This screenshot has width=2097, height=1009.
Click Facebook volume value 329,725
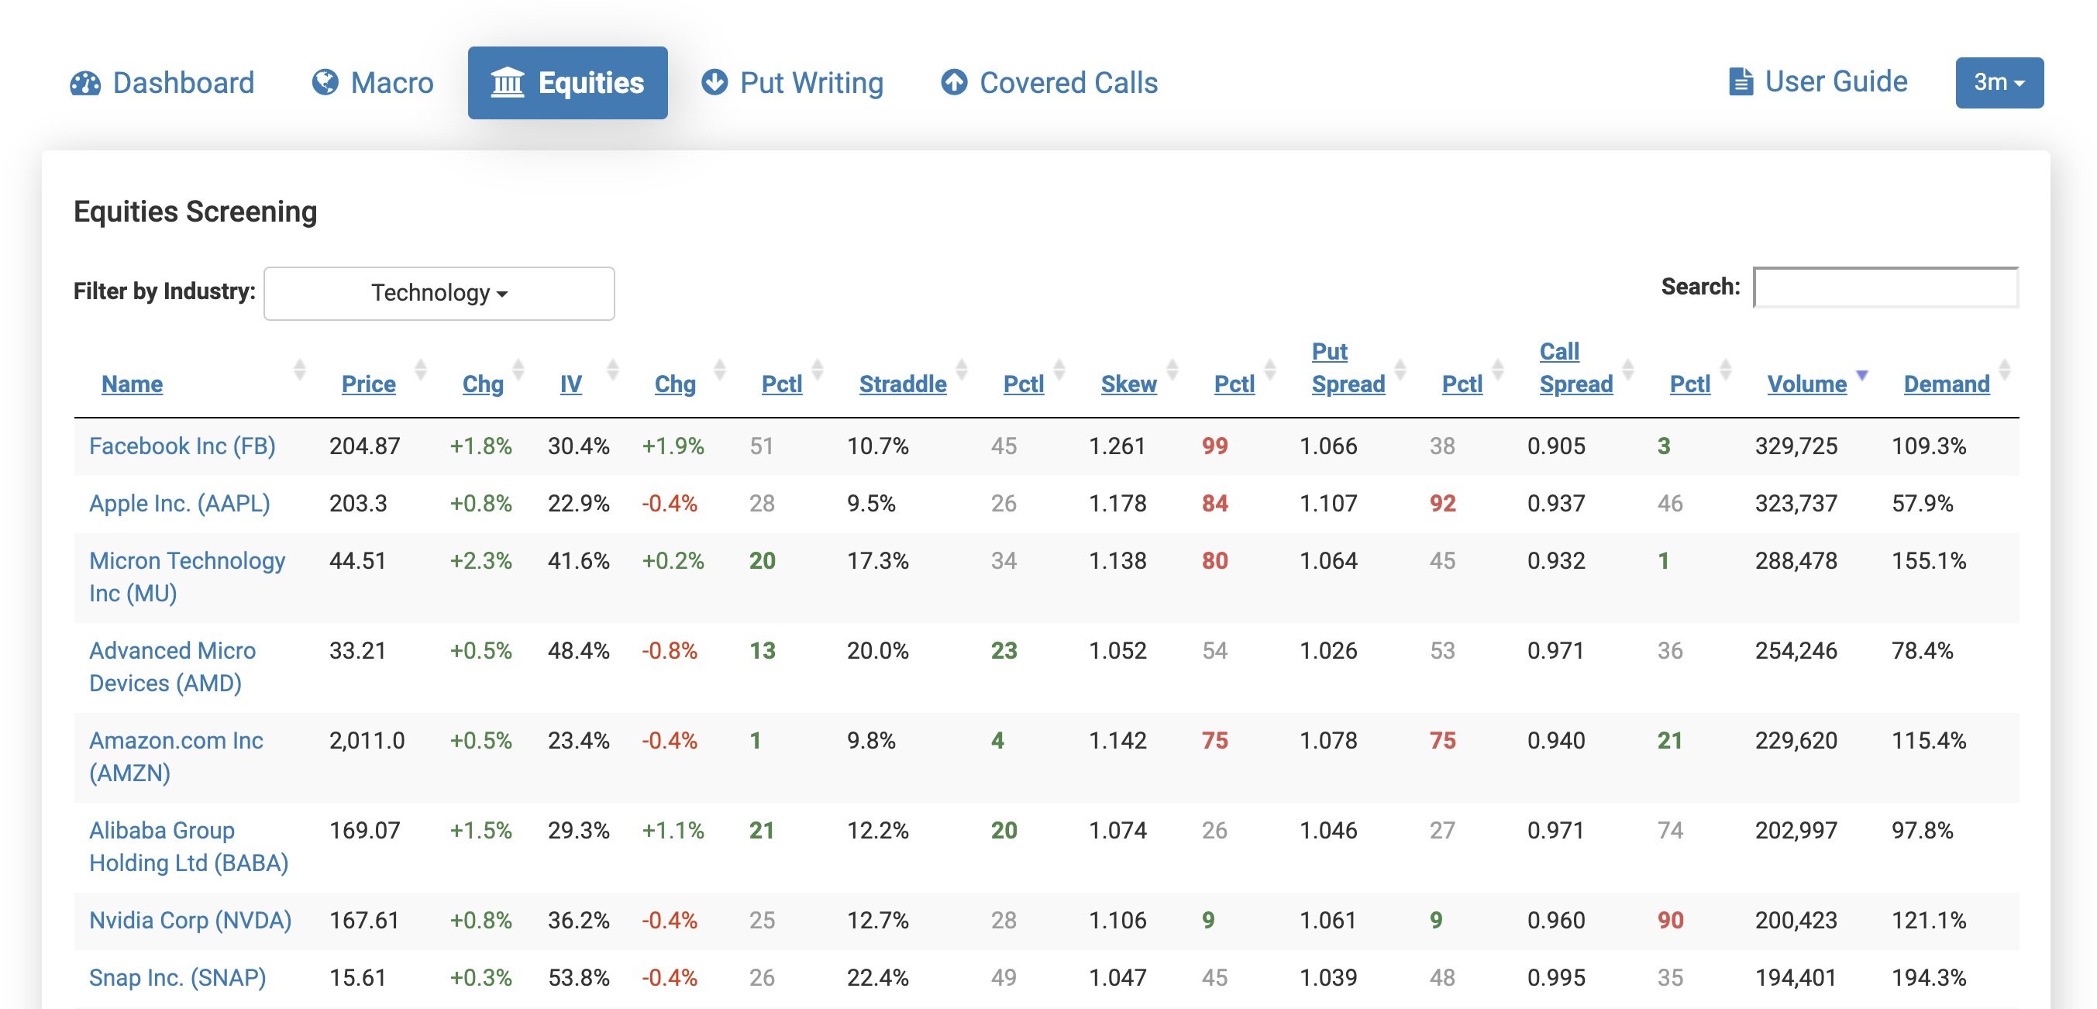(1796, 446)
